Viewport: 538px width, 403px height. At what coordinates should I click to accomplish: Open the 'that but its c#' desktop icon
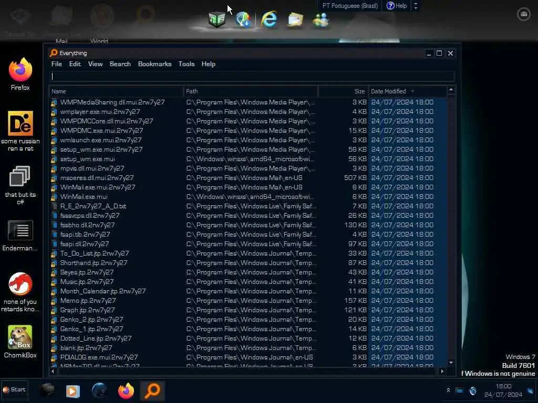[x=20, y=185]
